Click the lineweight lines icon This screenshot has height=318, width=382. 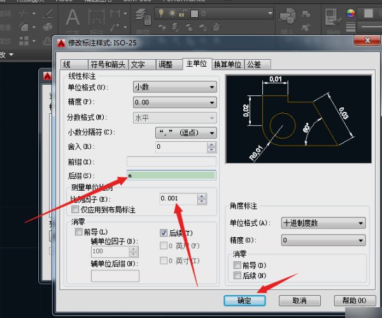[x=351, y=27]
